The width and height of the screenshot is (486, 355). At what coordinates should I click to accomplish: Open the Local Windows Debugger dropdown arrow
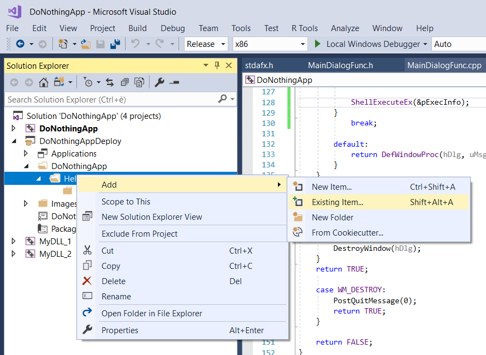coord(425,44)
